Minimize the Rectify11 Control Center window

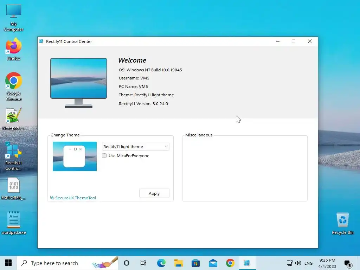click(x=278, y=41)
